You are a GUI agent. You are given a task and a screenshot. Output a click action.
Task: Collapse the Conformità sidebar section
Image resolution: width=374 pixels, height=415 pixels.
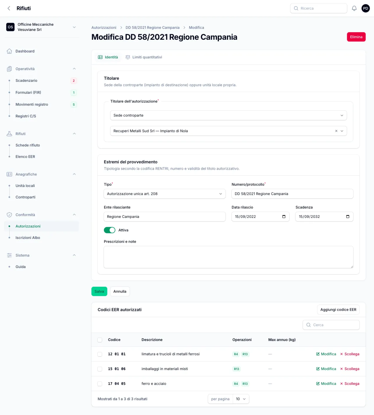[74, 215]
